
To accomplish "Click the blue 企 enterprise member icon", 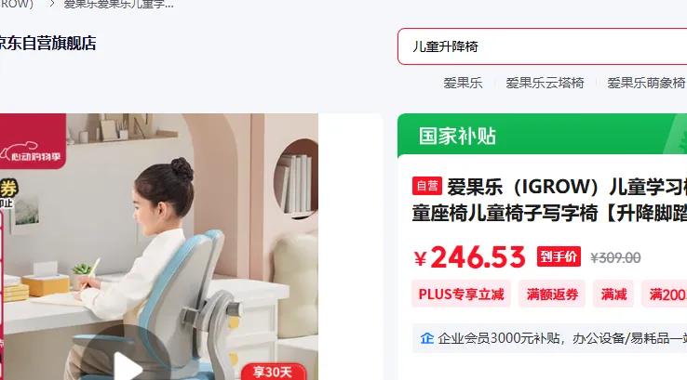I will (426, 338).
